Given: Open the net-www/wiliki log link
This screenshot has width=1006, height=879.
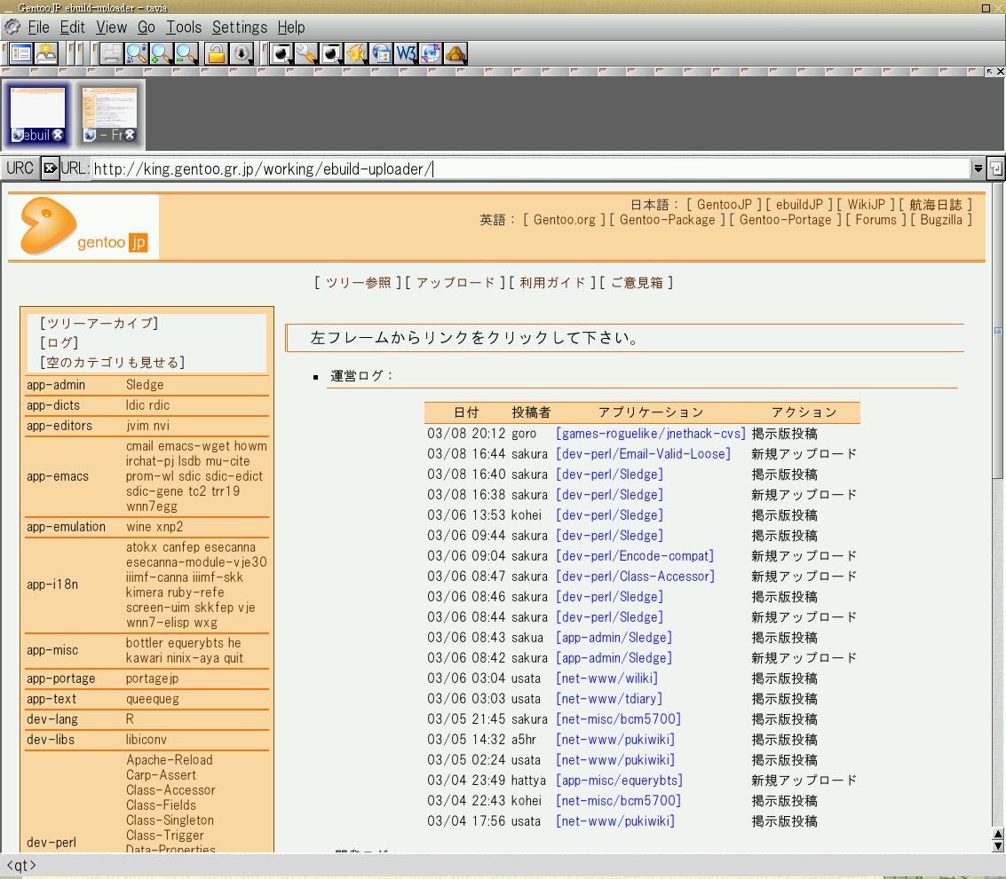Looking at the screenshot, I should (x=607, y=679).
